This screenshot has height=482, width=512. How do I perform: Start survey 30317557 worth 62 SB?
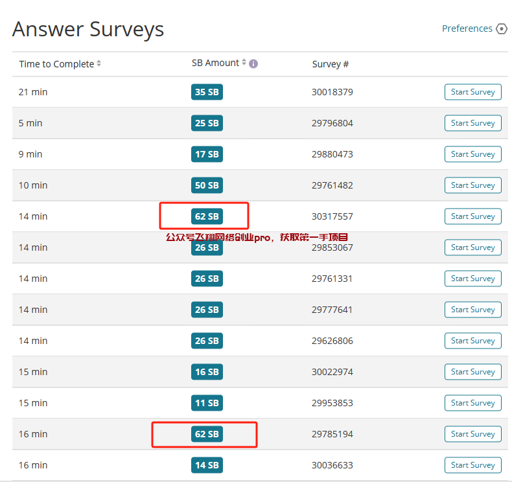tap(472, 216)
